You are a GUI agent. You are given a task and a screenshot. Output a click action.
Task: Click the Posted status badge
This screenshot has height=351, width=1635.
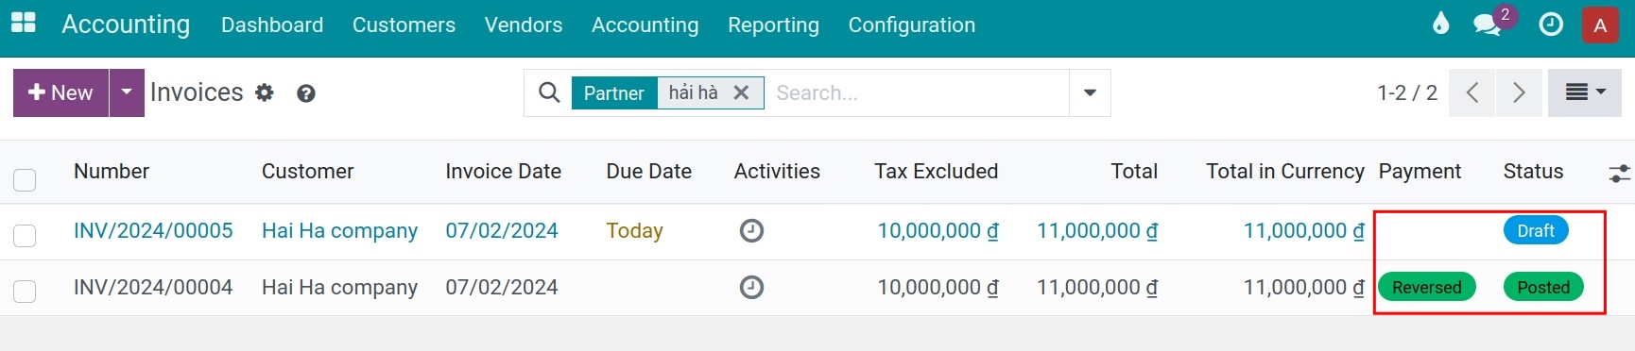(1543, 287)
